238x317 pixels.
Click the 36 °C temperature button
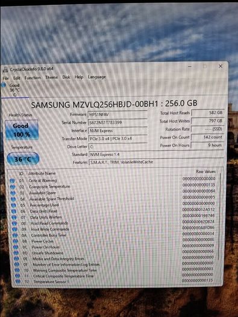pos(23,159)
